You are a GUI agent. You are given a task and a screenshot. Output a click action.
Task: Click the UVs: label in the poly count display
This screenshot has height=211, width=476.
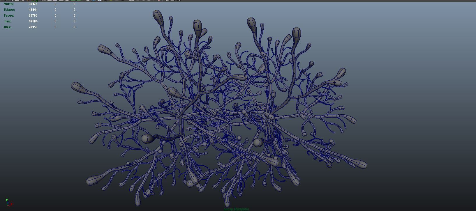(8, 27)
